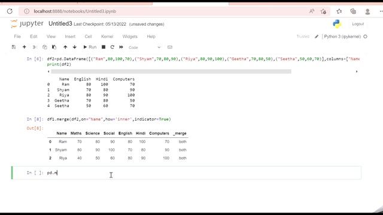Click right arrow of cell 6 scrollbar
Image resolution: width=383 pixels, height=215 pixels.
point(357,72)
